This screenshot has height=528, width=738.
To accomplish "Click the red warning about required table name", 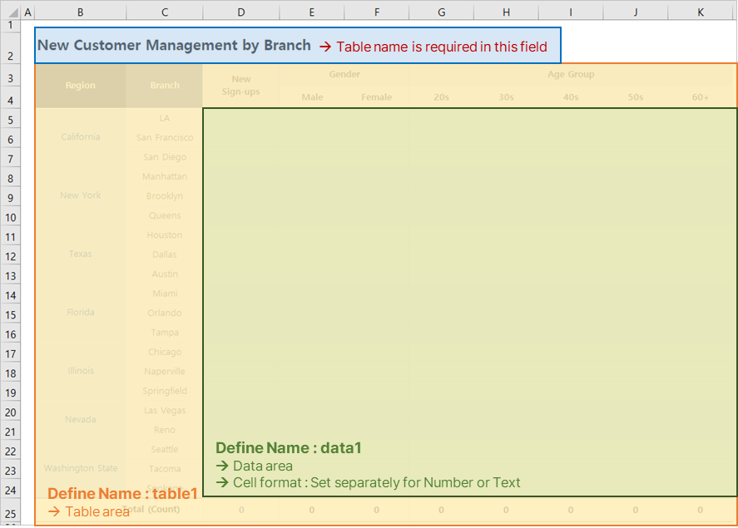I will (x=437, y=47).
